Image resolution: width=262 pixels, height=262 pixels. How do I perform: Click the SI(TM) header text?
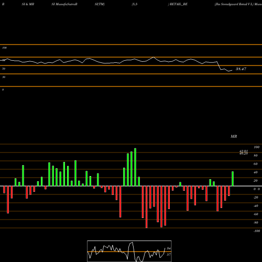(100, 4)
